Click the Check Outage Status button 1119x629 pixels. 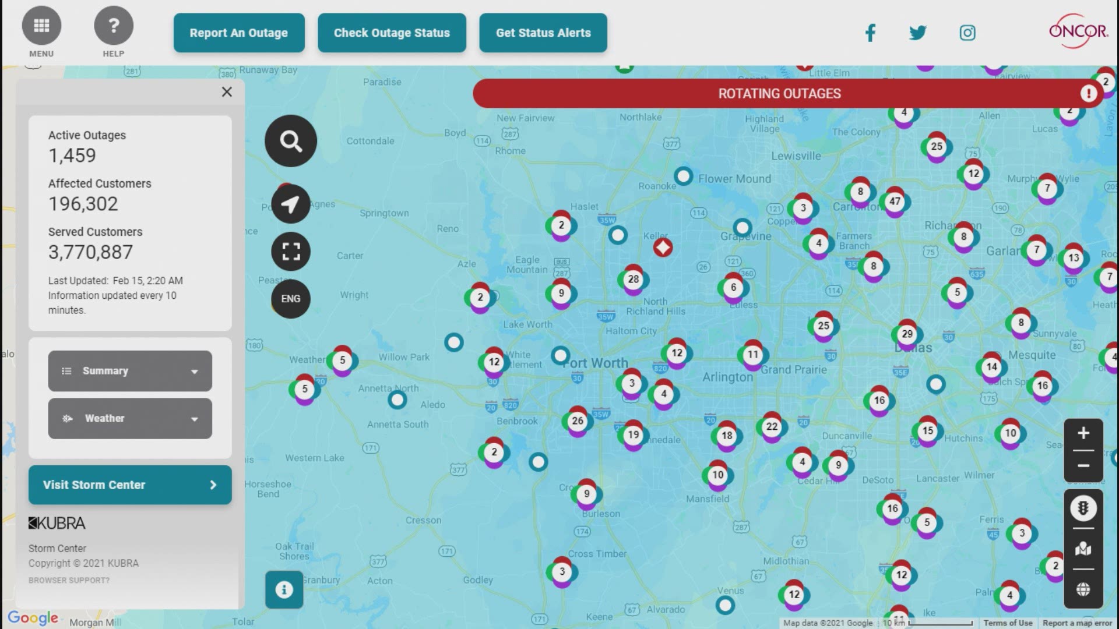392,32
